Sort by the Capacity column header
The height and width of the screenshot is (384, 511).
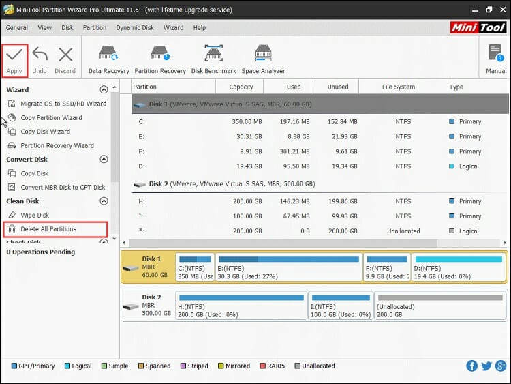(x=241, y=87)
